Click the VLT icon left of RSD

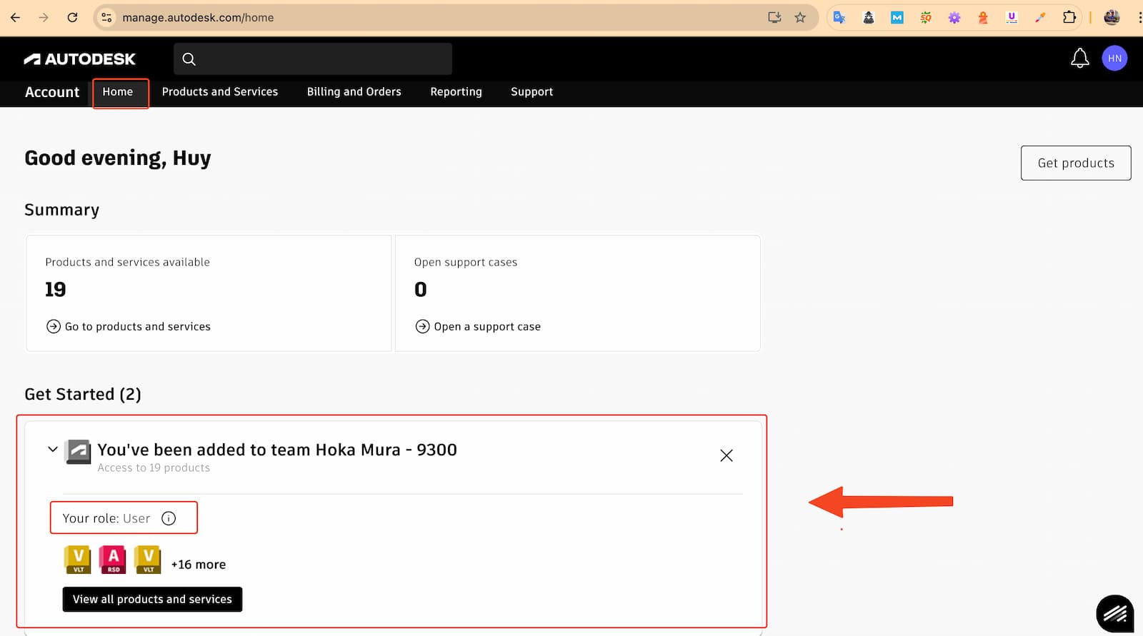pos(78,559)
